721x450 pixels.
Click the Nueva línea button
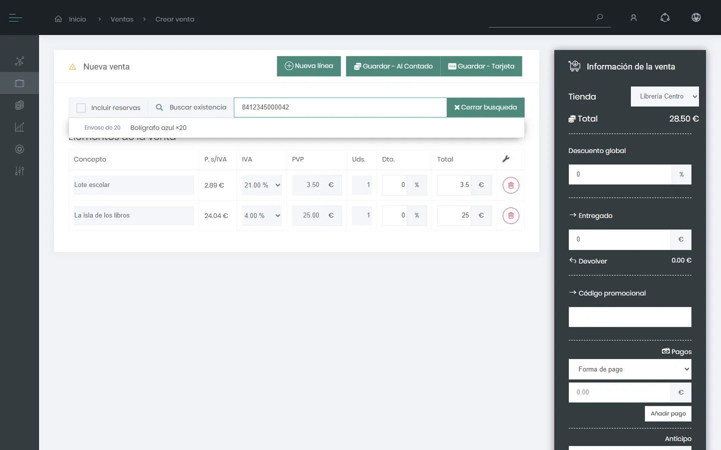(309, 66)
